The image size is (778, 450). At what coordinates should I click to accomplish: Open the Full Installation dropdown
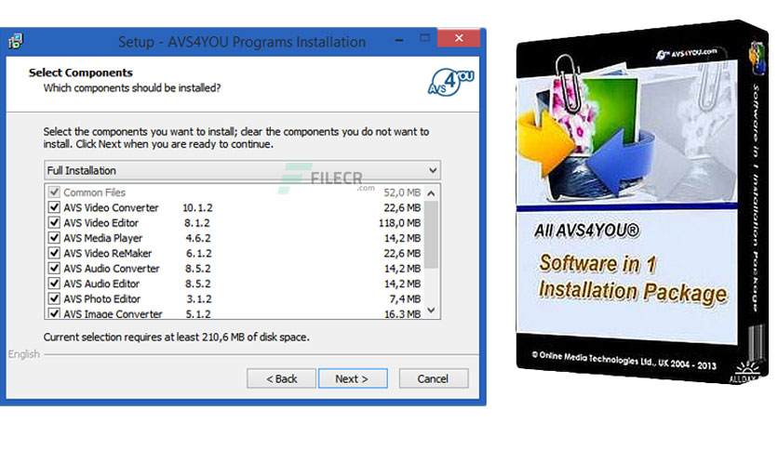[x=242, y=170]
